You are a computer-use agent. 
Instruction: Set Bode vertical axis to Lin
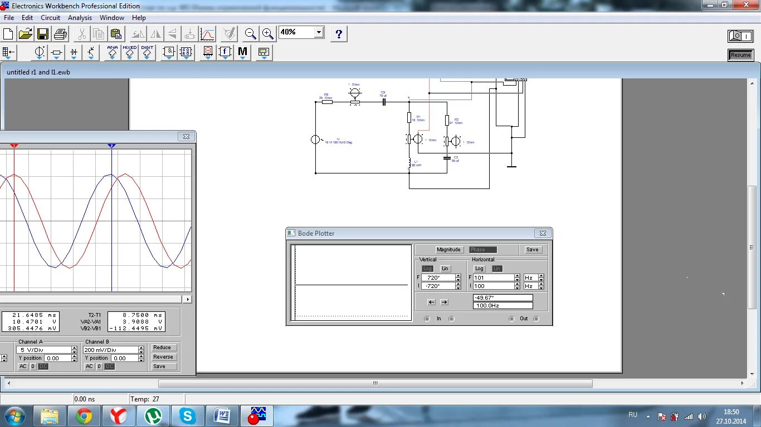coord(445,269)
